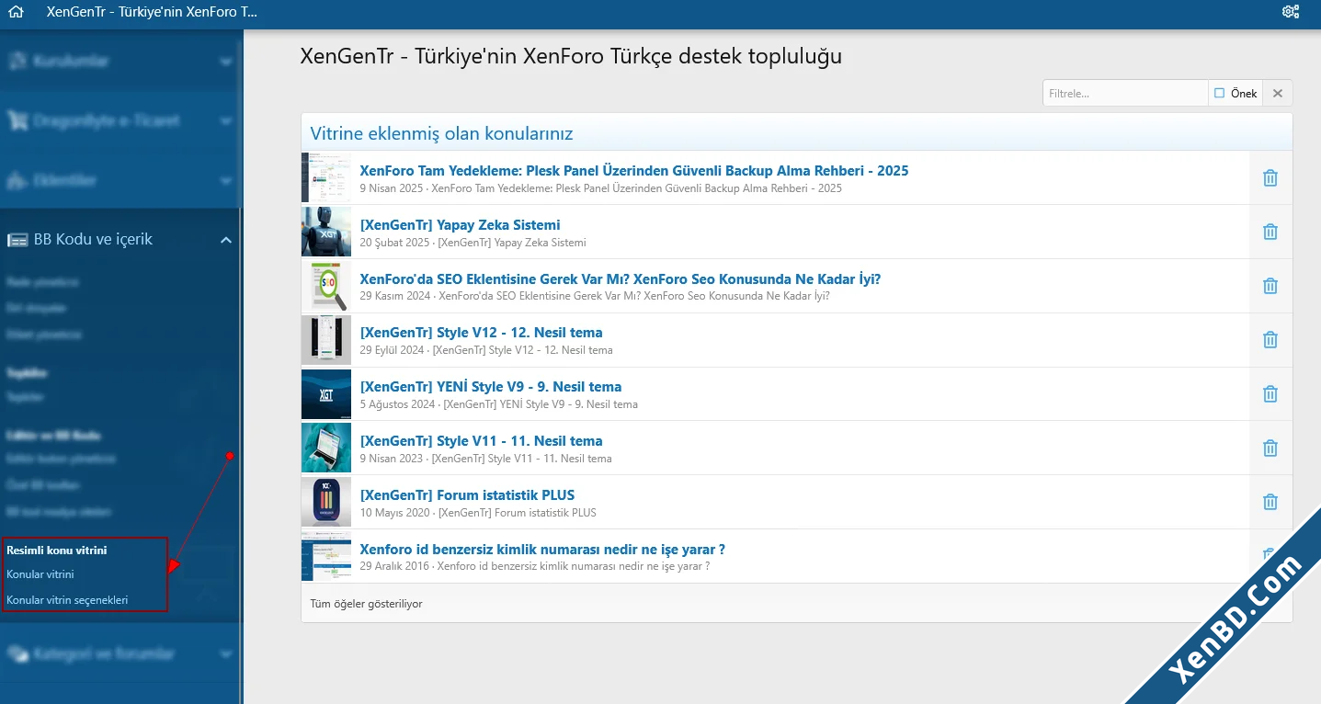Click the date "29 Eylül 2024"
Screen dimensions: 1321x704
point(392,350)
